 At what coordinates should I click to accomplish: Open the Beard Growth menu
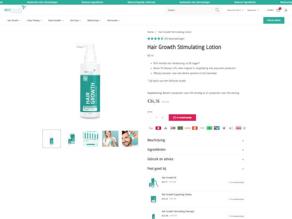tap(56, 21)
